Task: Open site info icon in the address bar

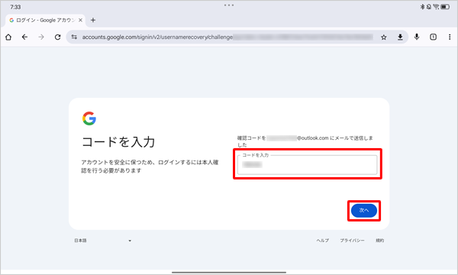Action: 74,37
